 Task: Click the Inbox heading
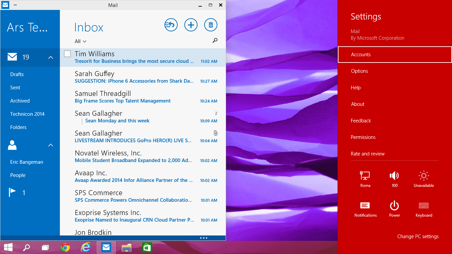(89, 27)
